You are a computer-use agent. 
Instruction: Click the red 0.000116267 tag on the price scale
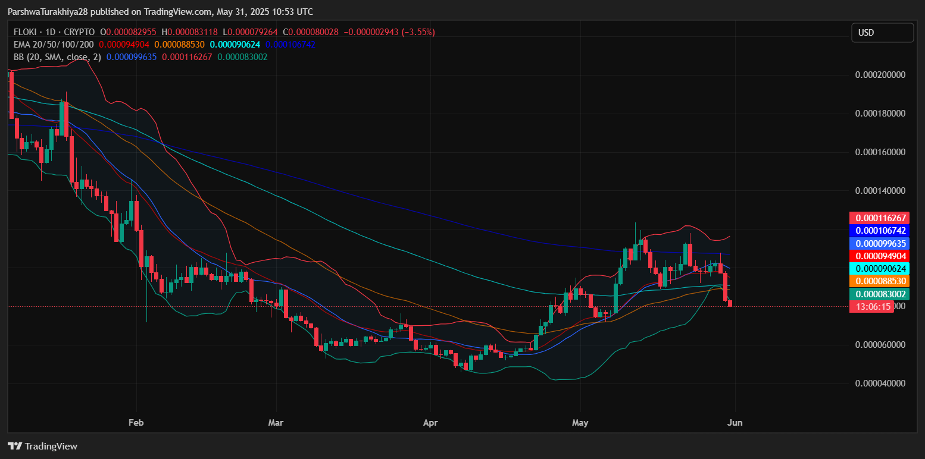880,218
